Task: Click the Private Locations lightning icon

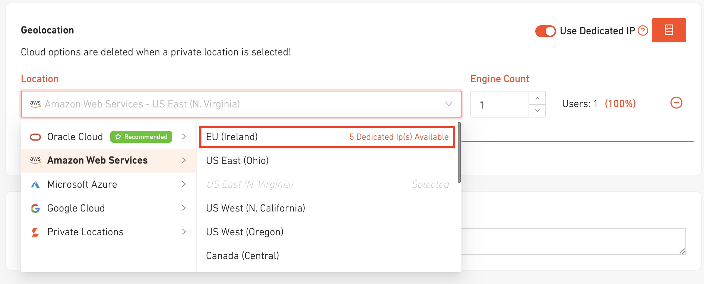Action: coord(35,232)
